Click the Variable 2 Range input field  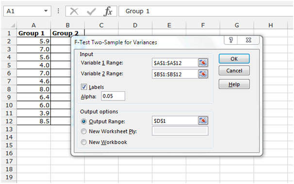point(175,74)
